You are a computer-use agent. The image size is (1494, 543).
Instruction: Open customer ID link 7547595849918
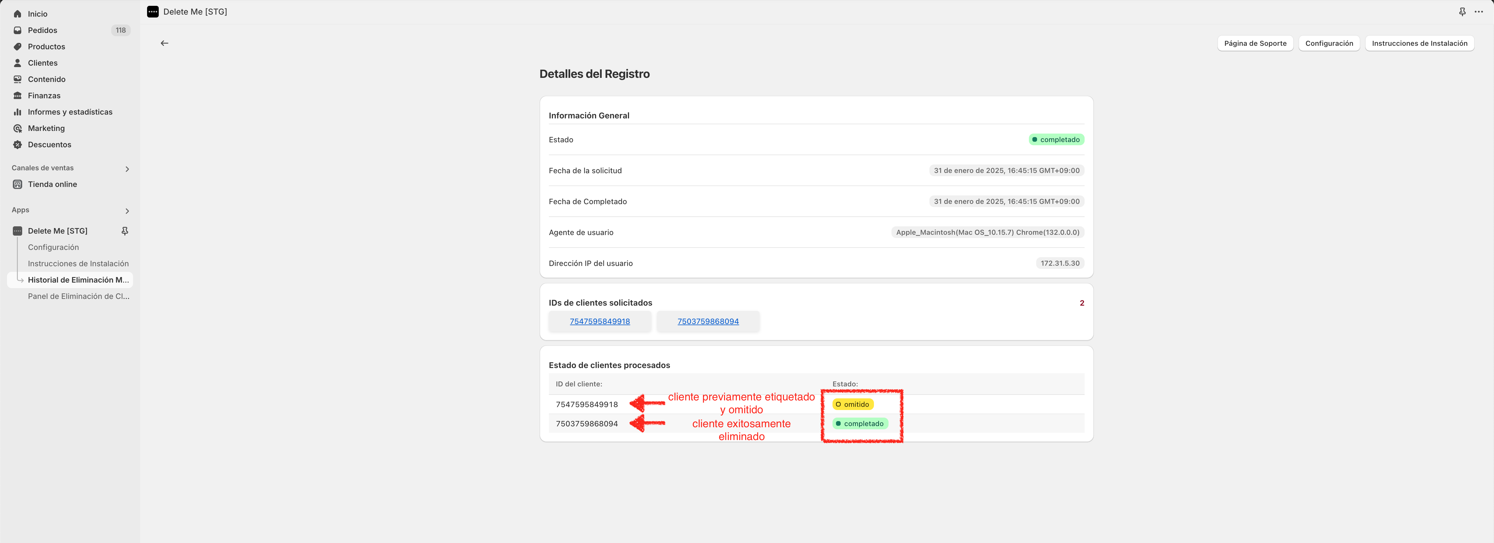(600, 321)
